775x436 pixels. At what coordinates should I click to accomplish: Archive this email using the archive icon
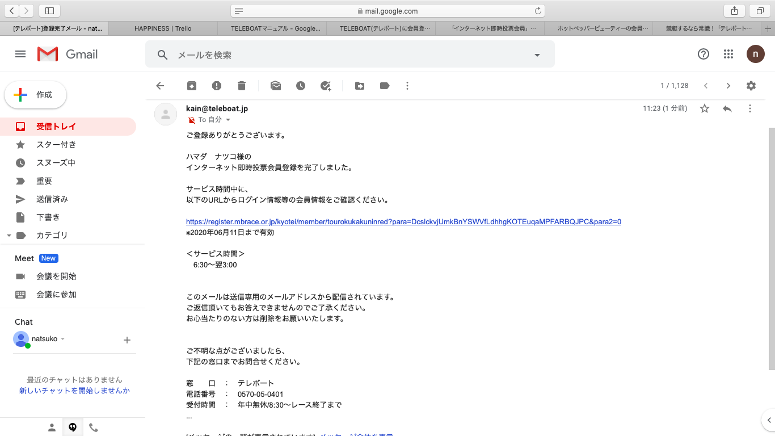[192, 86]
